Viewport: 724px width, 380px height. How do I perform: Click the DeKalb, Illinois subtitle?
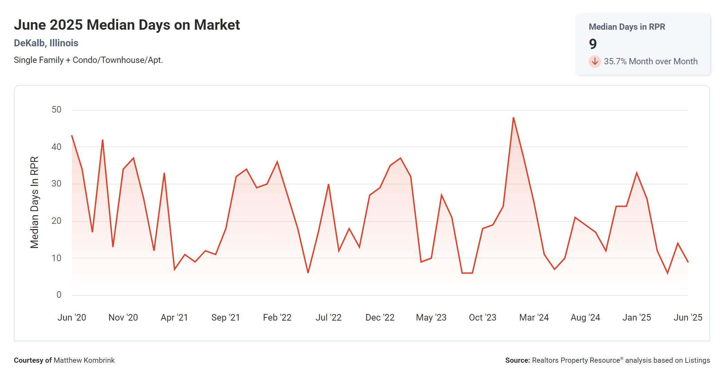(46, 43)
